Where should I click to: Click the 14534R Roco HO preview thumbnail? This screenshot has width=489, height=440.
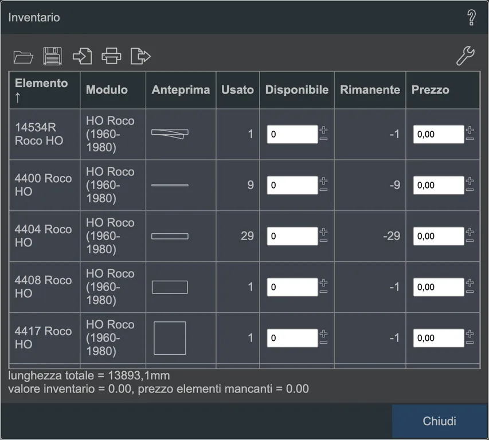(x=170, y=133)
